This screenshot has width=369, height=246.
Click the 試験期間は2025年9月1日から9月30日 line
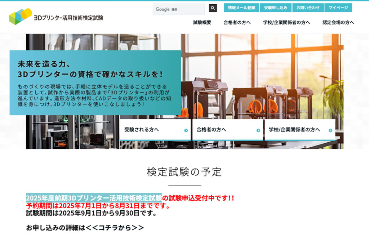(x=91, y=213)
